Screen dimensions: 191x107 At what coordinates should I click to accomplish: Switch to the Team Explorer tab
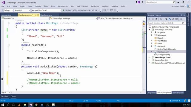point(178,93)
